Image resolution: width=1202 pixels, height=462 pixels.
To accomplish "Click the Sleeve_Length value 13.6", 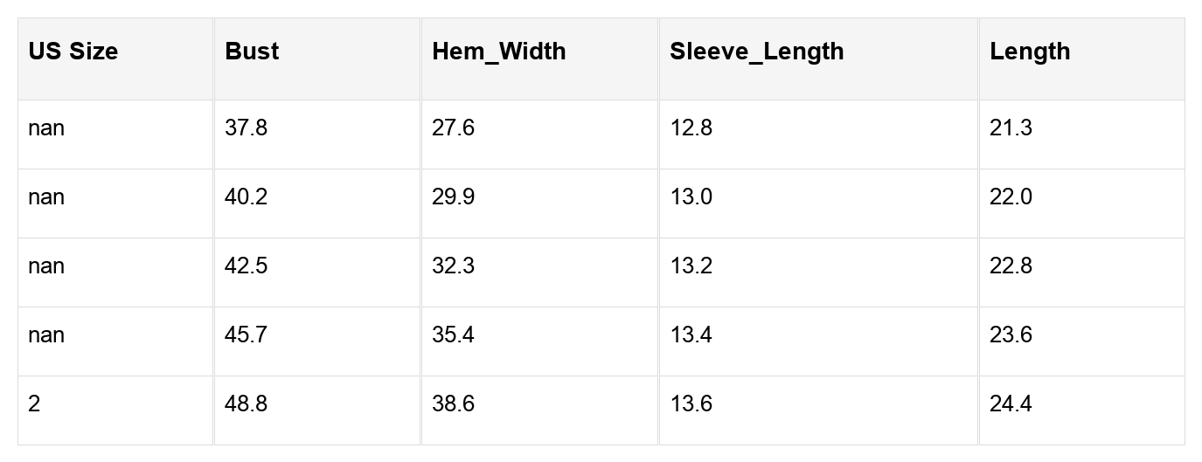I will pyautogui.click(x=691, y=404).
